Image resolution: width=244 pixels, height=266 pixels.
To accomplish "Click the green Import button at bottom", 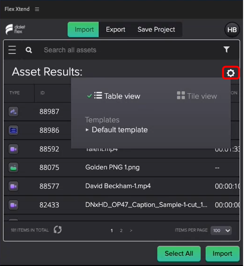I will coord(222,253).
